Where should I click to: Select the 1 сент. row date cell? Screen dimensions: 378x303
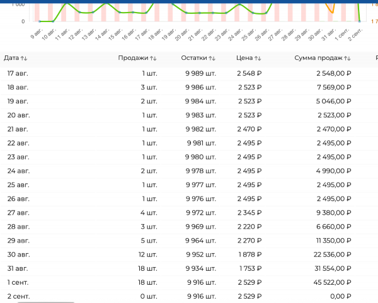[x=18, y=282]
